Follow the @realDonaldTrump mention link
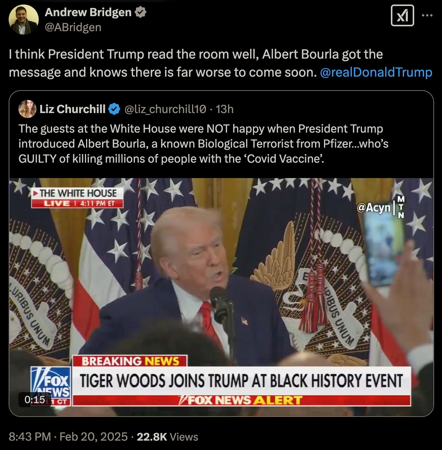 [x=376, y=72]
